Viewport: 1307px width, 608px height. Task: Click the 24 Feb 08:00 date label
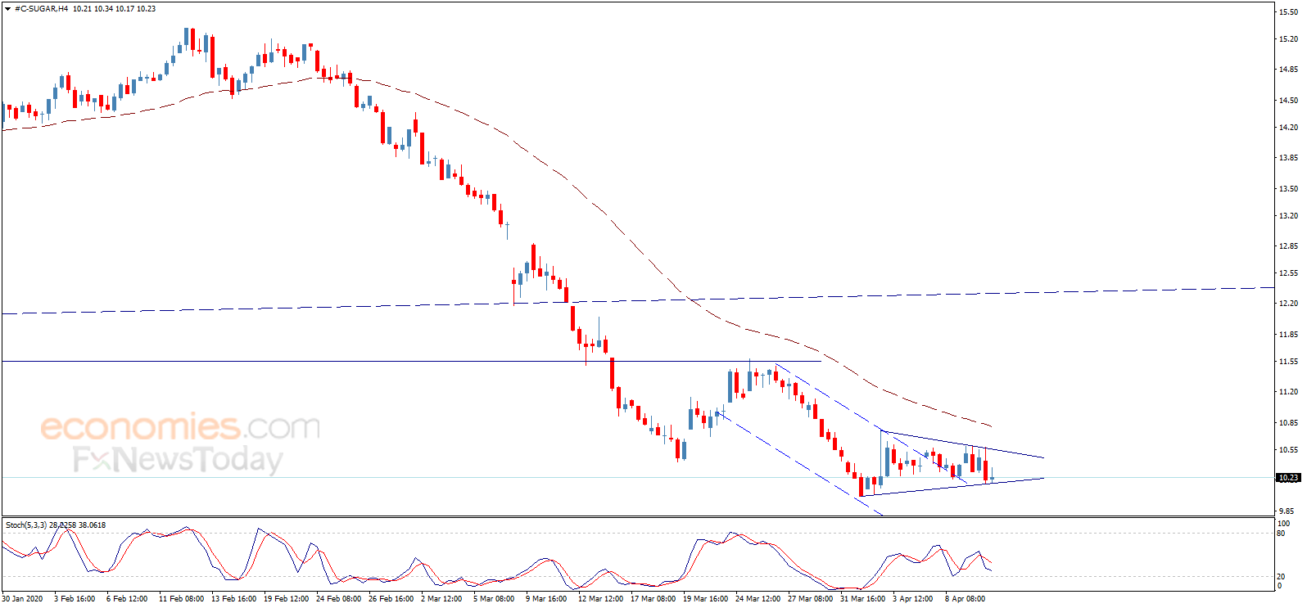coord(338,599)
